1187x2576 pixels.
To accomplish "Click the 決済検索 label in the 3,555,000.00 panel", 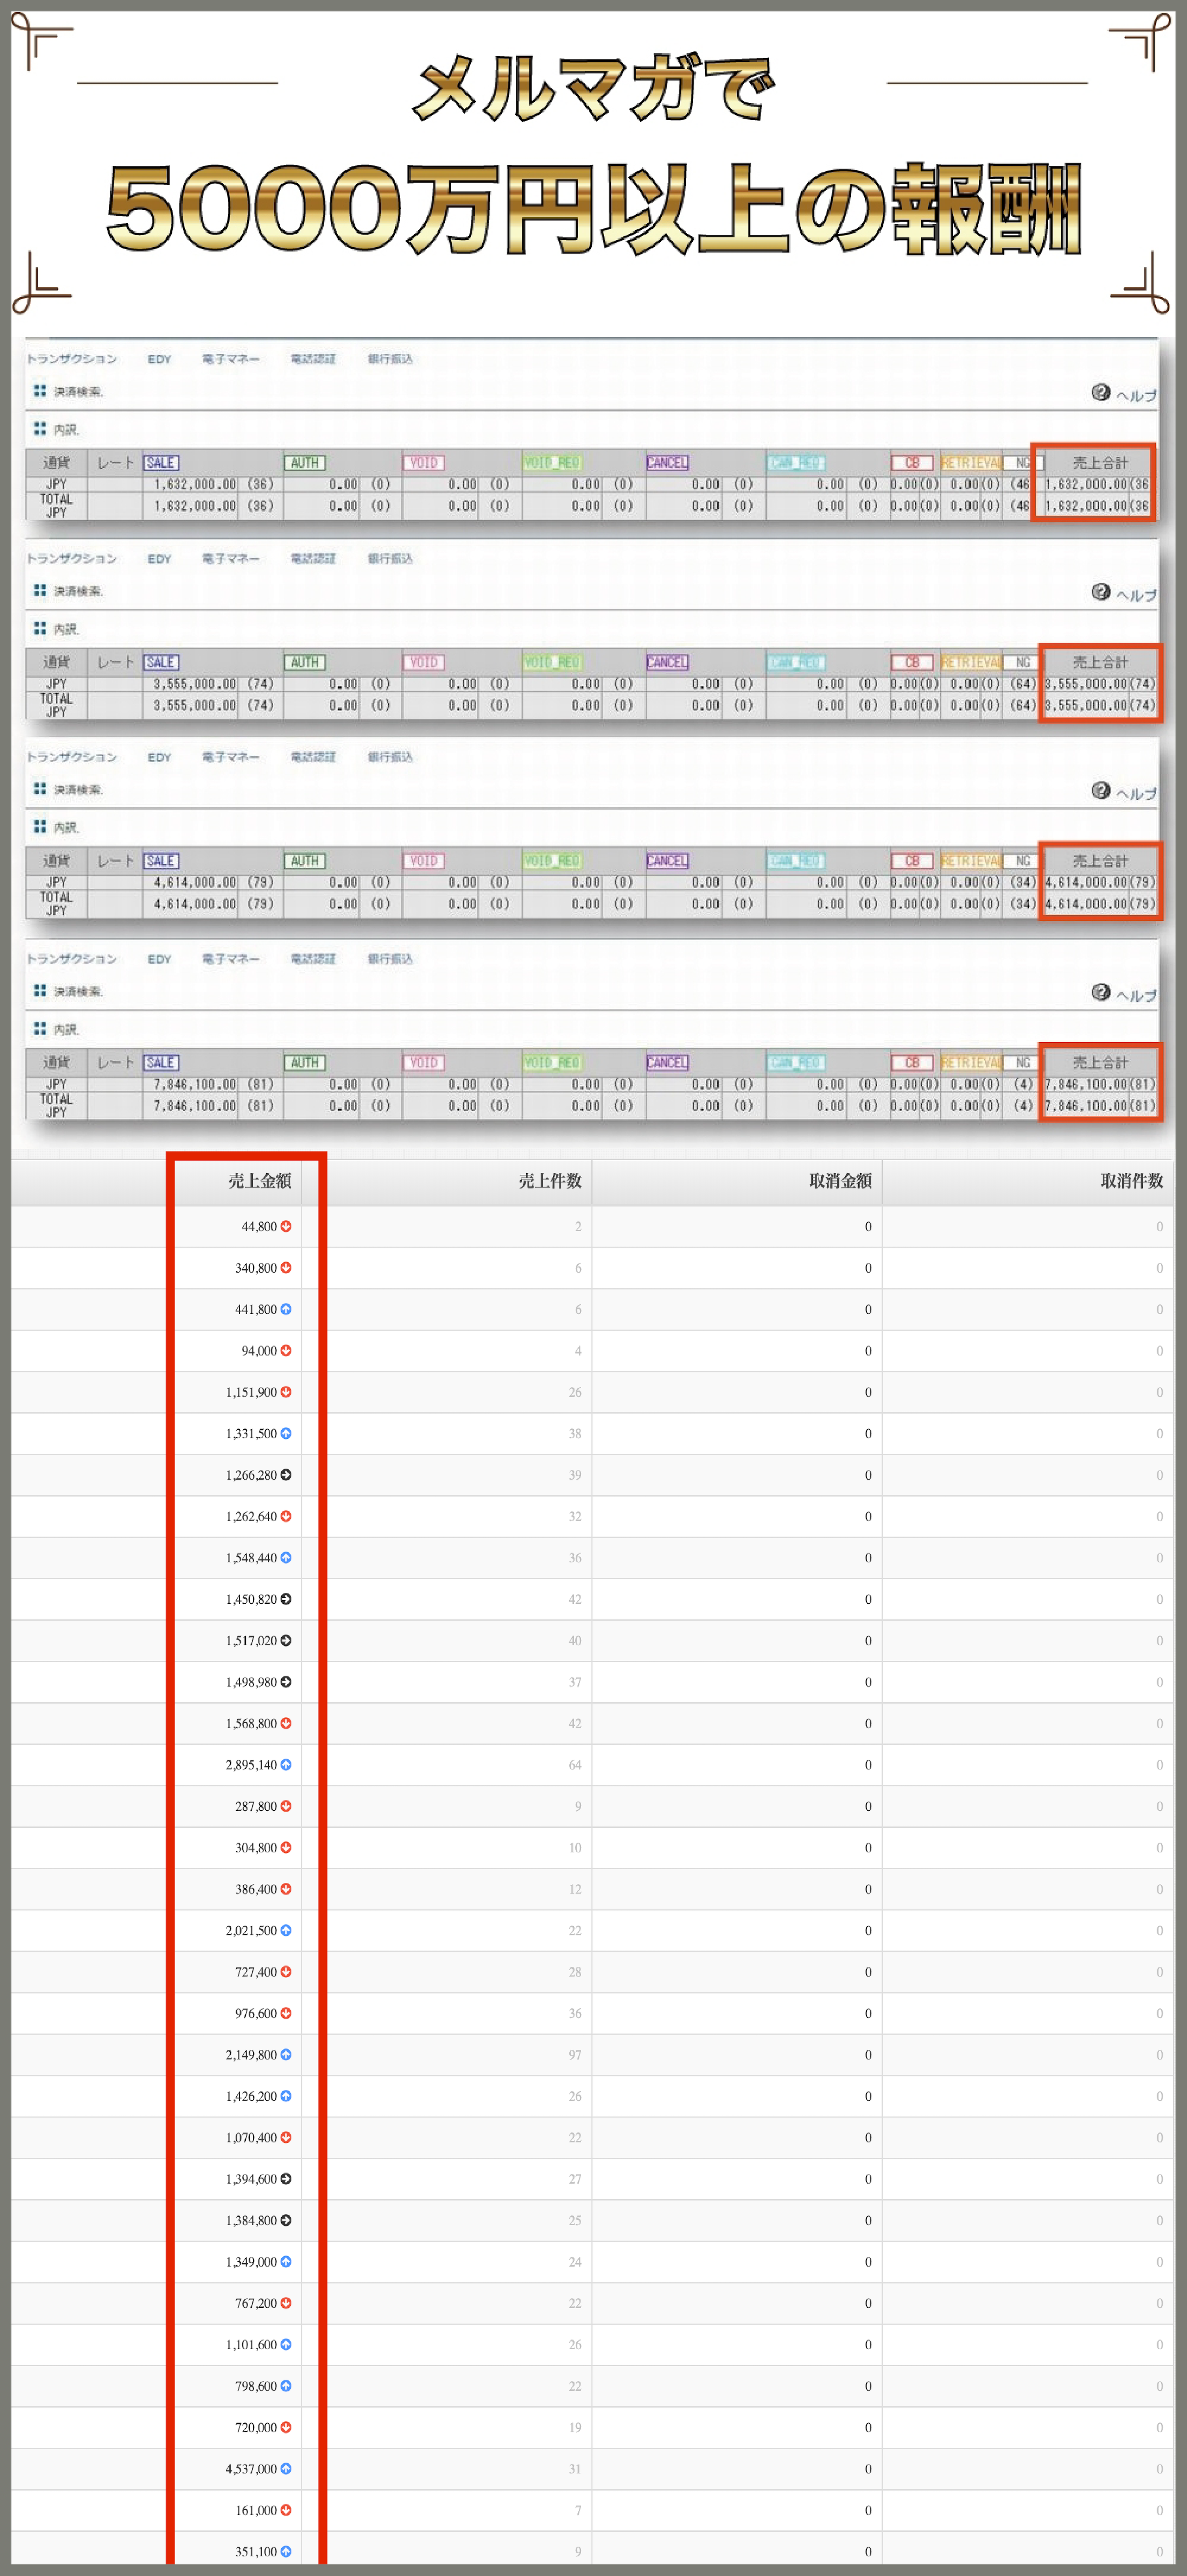I will pos(78,591).
